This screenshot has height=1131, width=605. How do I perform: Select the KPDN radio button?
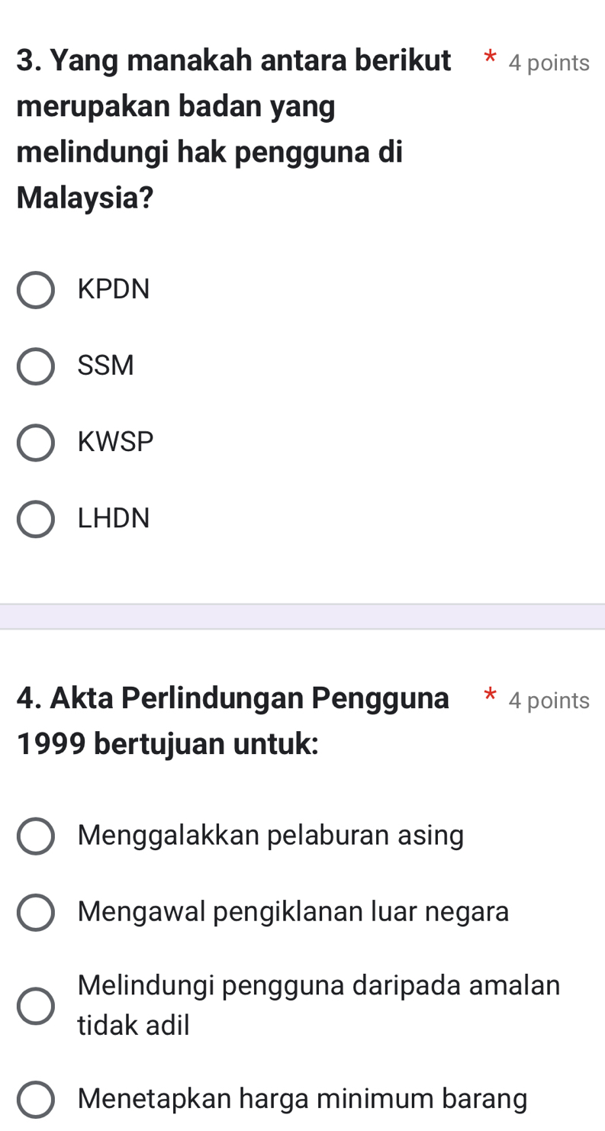[36, 290]
